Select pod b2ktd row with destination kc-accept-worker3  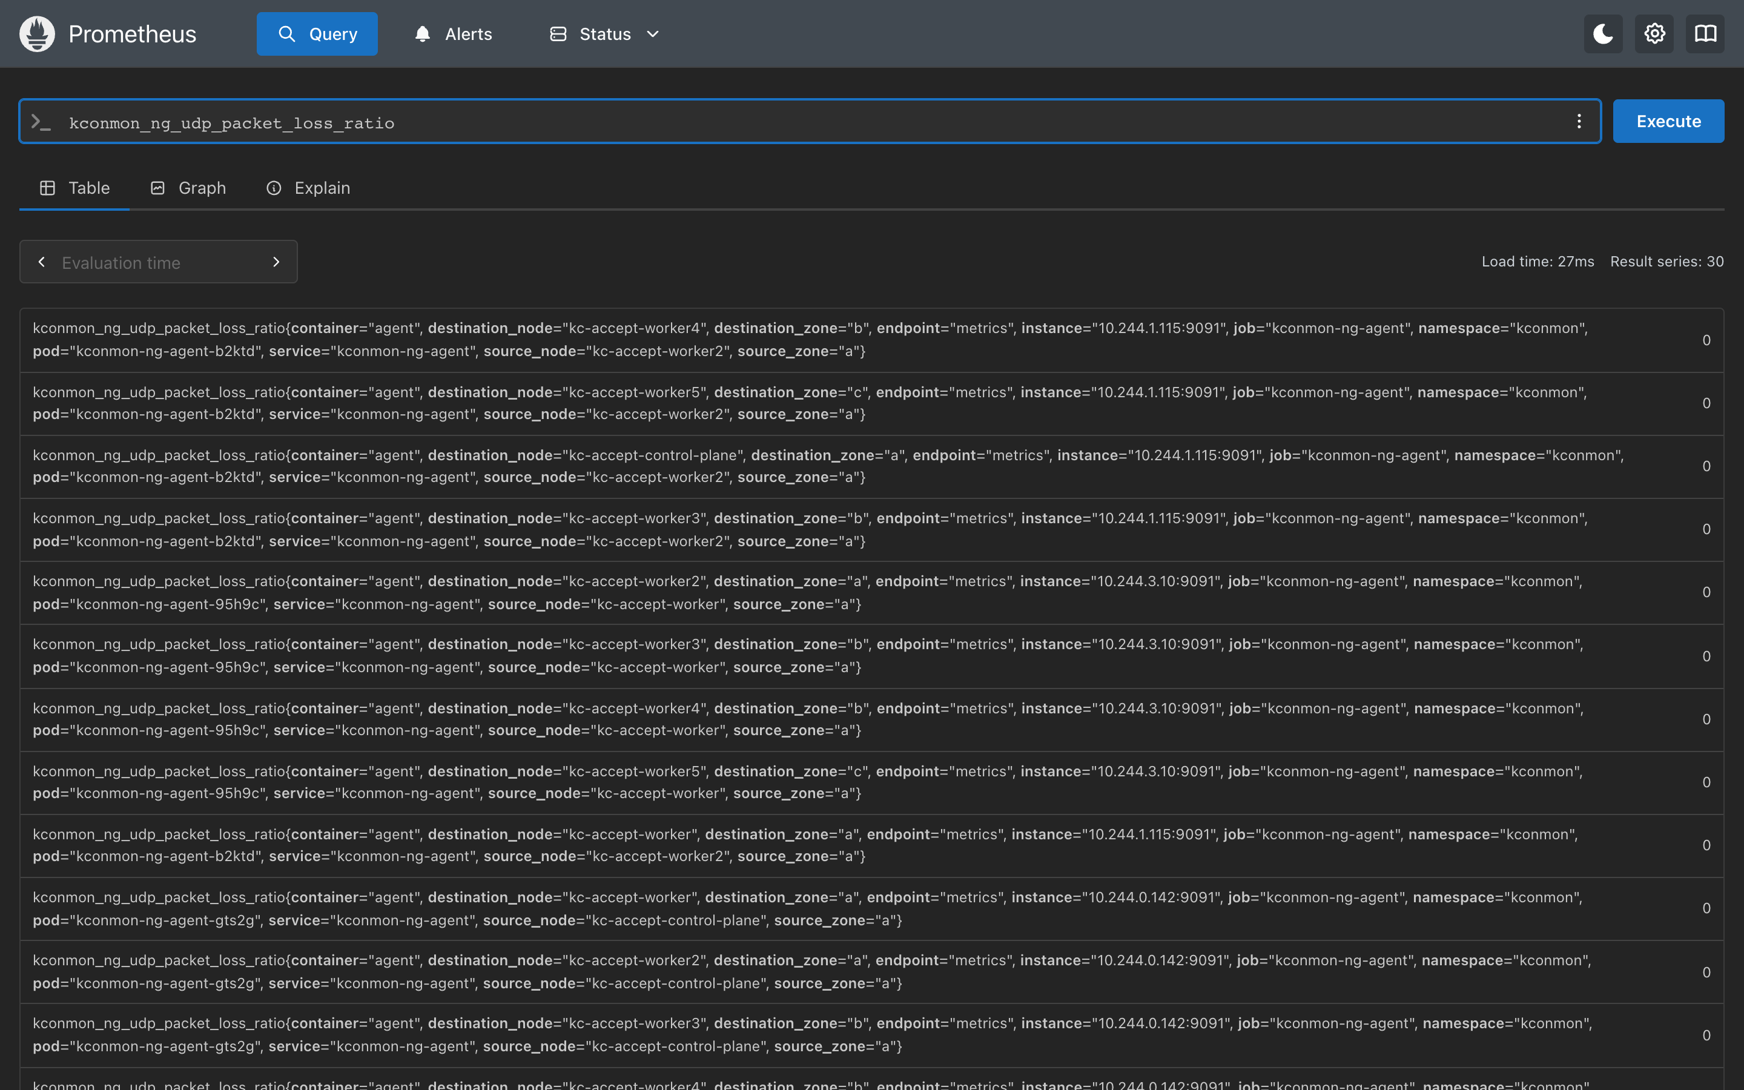click(x=871, y=530)
